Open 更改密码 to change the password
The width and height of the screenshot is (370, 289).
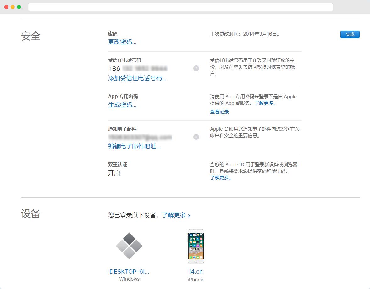point(122,42)
